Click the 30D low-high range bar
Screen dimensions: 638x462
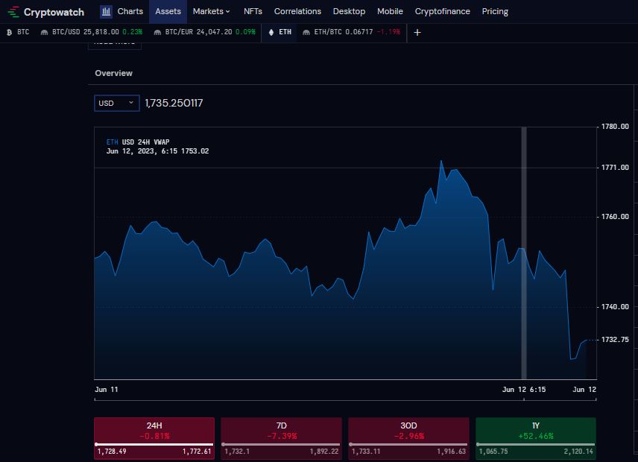coord(408,445)
